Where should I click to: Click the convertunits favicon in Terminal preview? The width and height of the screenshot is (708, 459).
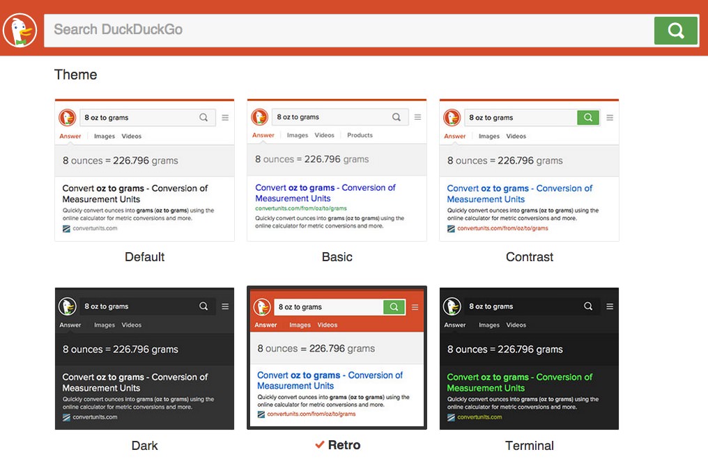(x=451, y=417)
